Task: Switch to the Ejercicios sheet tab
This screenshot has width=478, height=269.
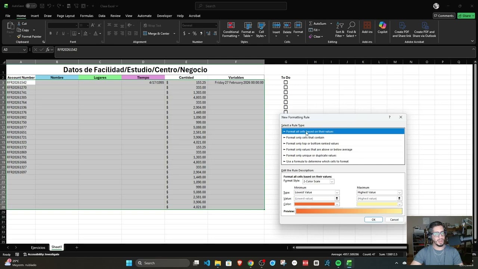Action: [x=38, y=247]
